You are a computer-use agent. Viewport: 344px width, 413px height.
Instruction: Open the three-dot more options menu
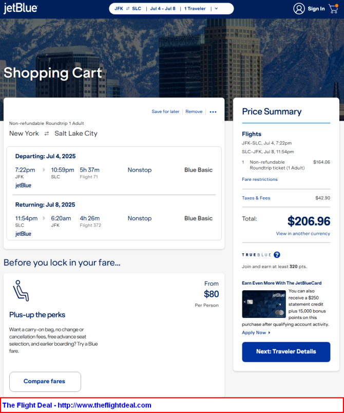click(213, 112)
